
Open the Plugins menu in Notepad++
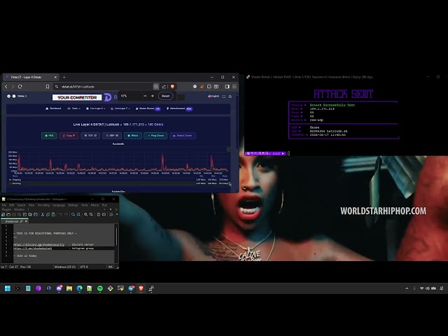(x=6, y=210)
